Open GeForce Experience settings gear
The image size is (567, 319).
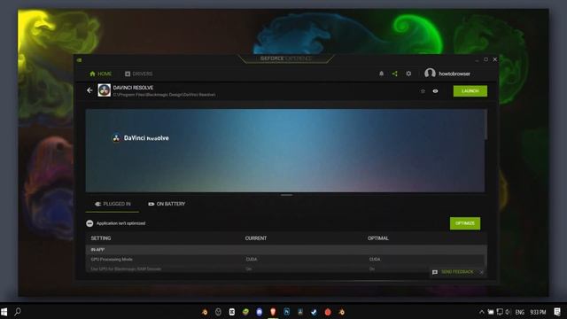pyautogui.click(x=408, y=74)
